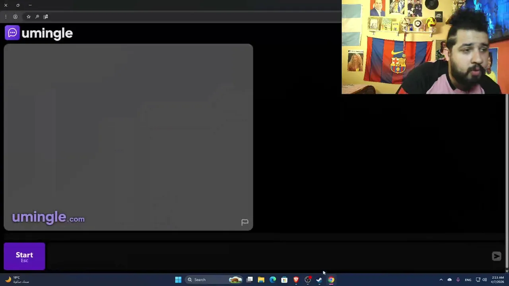The width and height of the screenshot is (509, 286).
Task: Restore down the browser window
Action: (x=18, y=5)
